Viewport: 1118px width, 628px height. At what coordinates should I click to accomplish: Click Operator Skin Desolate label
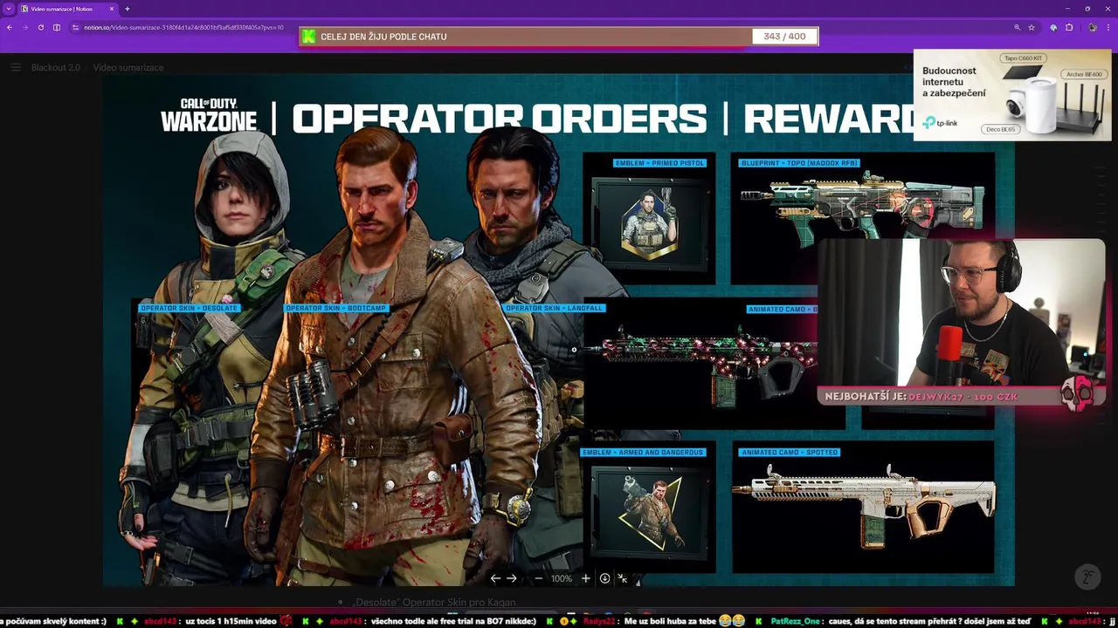click(190, 308)
